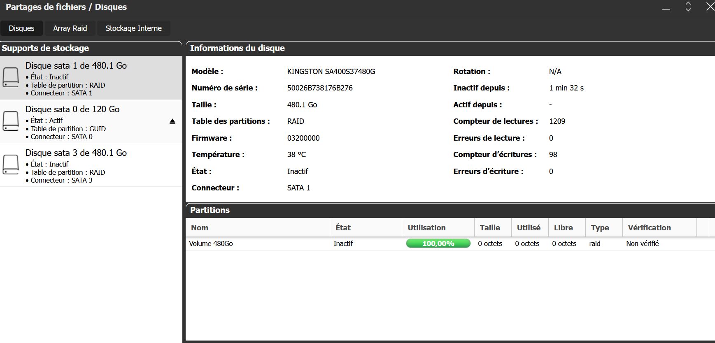Click the Inactif depuis value 1 min 32 s
Screen dimensions: 715x343
(x=566, y=88)
